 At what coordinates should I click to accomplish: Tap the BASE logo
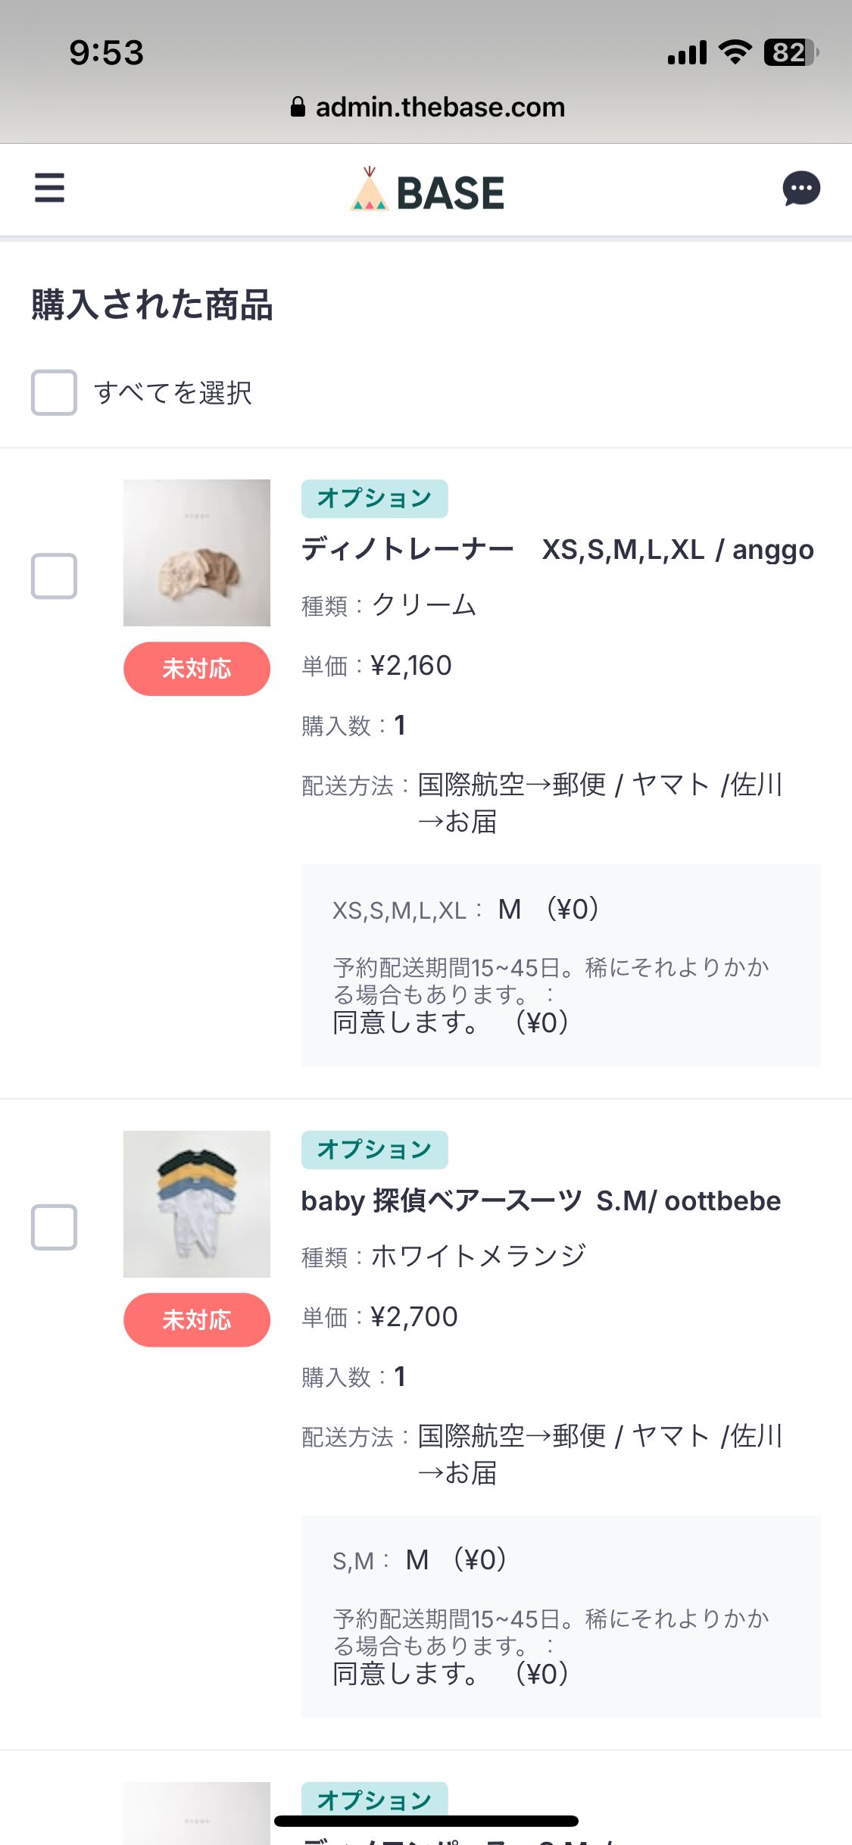427,191
